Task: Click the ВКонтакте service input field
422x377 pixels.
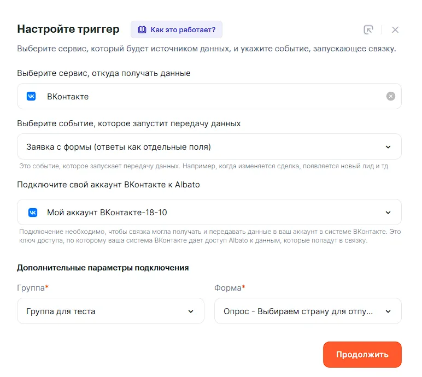Action: pyautogui.click(x=208, y=96)
